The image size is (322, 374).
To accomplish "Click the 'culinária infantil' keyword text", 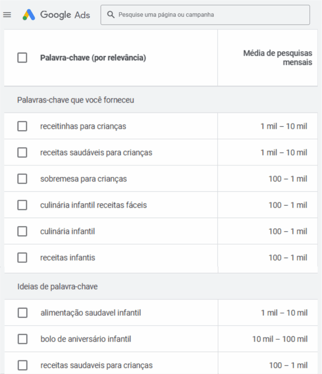I will [x=67, y=232].
